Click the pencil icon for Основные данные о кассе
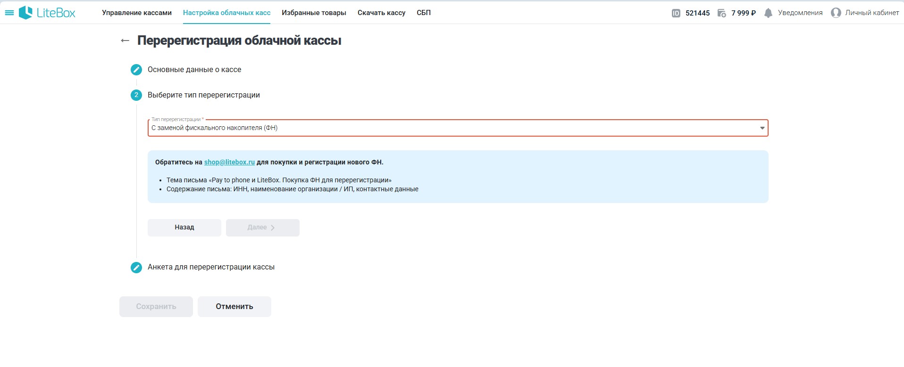This screenshot has height=367, width=904. [x=136, y=70]
